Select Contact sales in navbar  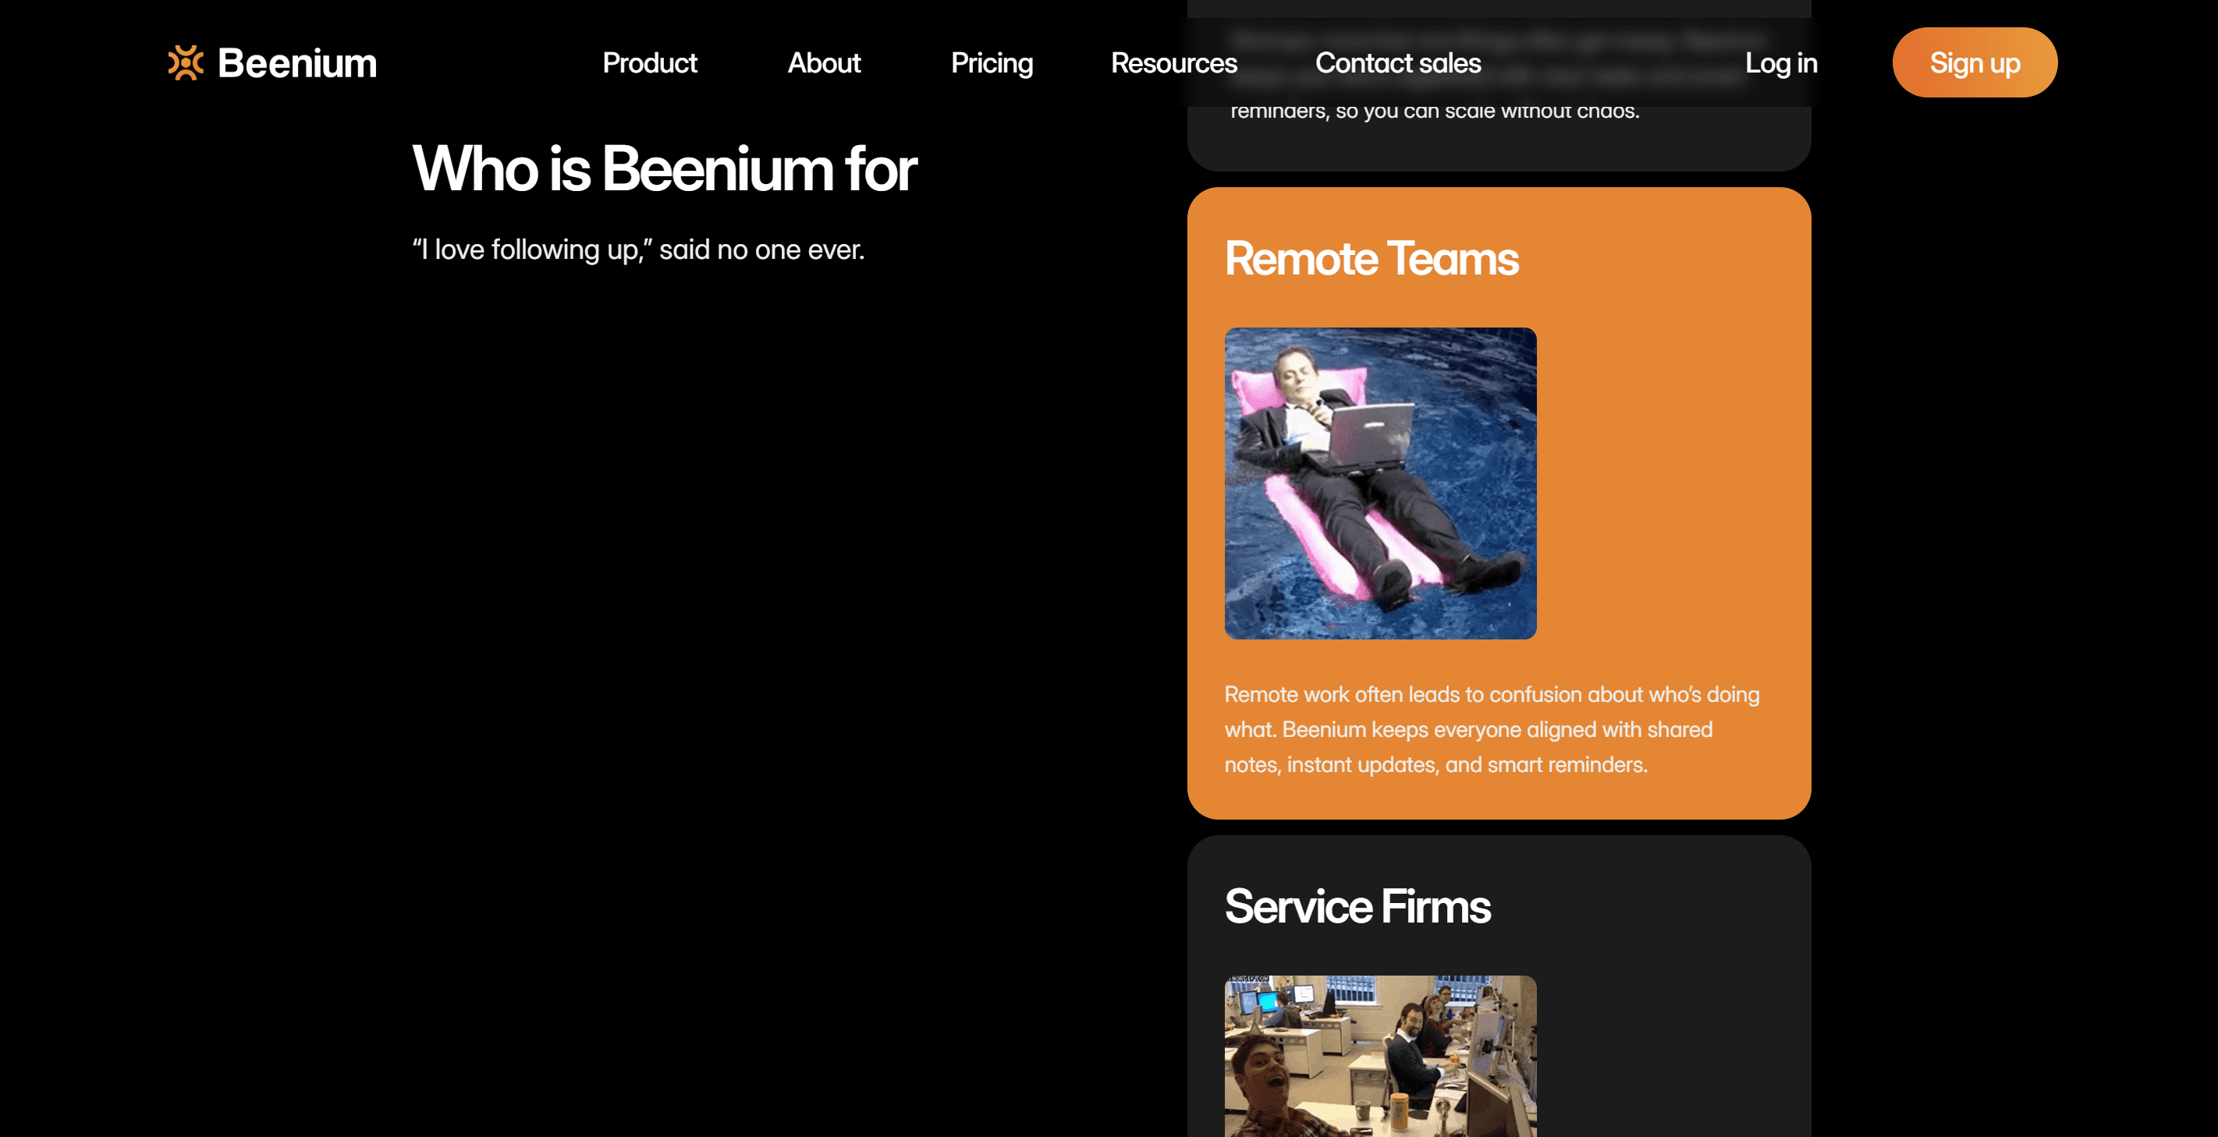1397,63
